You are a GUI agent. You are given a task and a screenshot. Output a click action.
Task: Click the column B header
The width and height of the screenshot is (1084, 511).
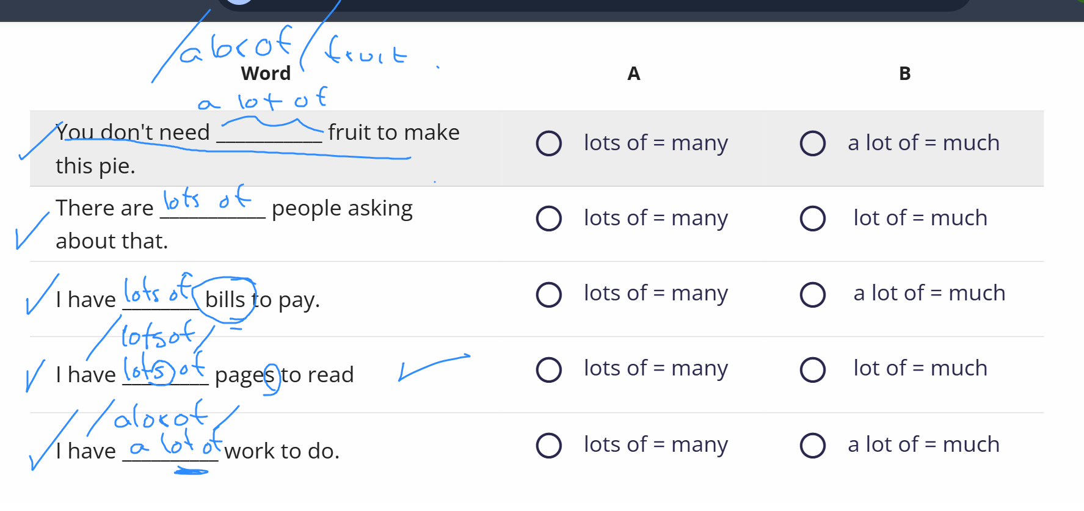click(x=905, y=73)
